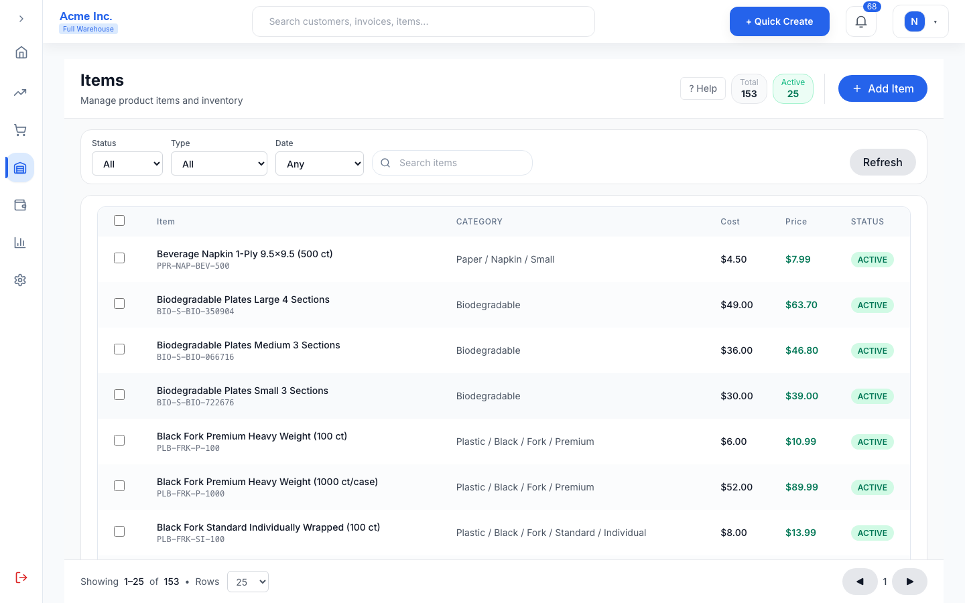Click the Full Warehouse label badge
Image resolution: width=965 pixels, height=603 pixels.
pos(88,29)
